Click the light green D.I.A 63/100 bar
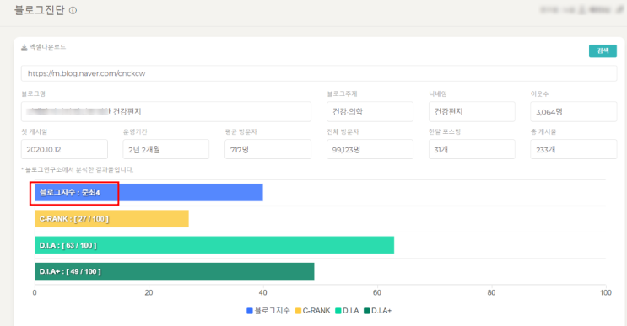This screenshot has width=627, height=326. pyautogui.click(x=214, y=245)
